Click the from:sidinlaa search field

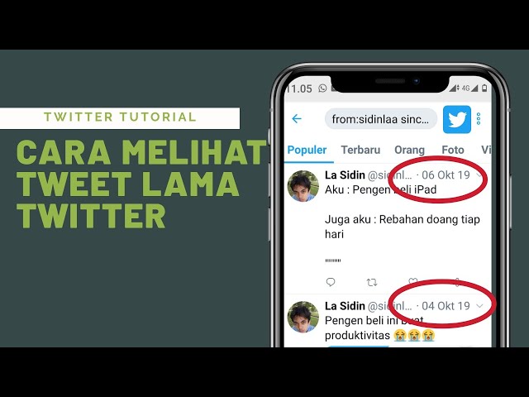click(x=381, y=119)
